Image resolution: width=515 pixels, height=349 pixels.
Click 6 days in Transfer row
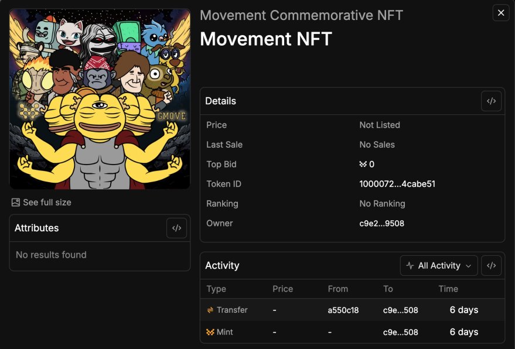click(464, 310)
